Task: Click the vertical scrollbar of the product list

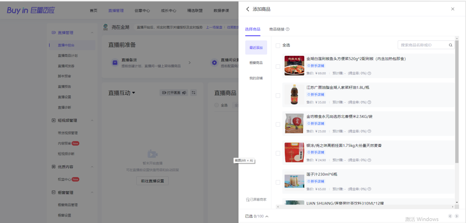Action: point(457,103)
